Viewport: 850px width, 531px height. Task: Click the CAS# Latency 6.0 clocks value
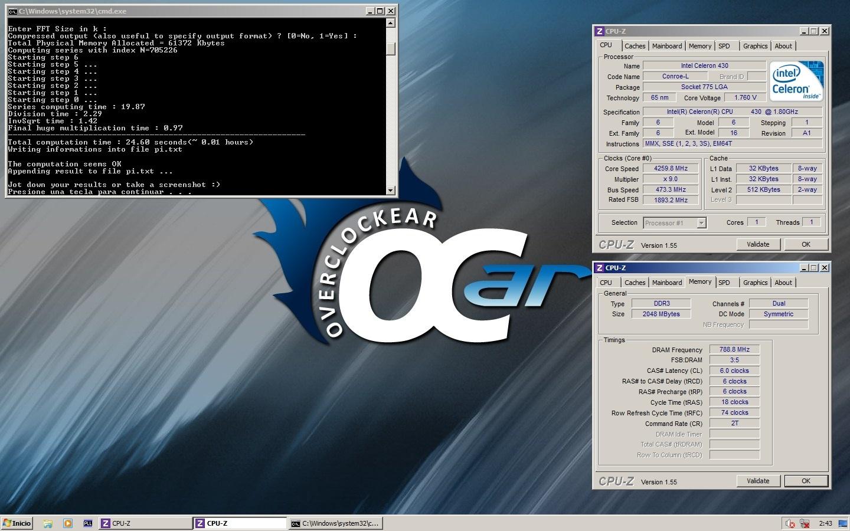[734, 371]
